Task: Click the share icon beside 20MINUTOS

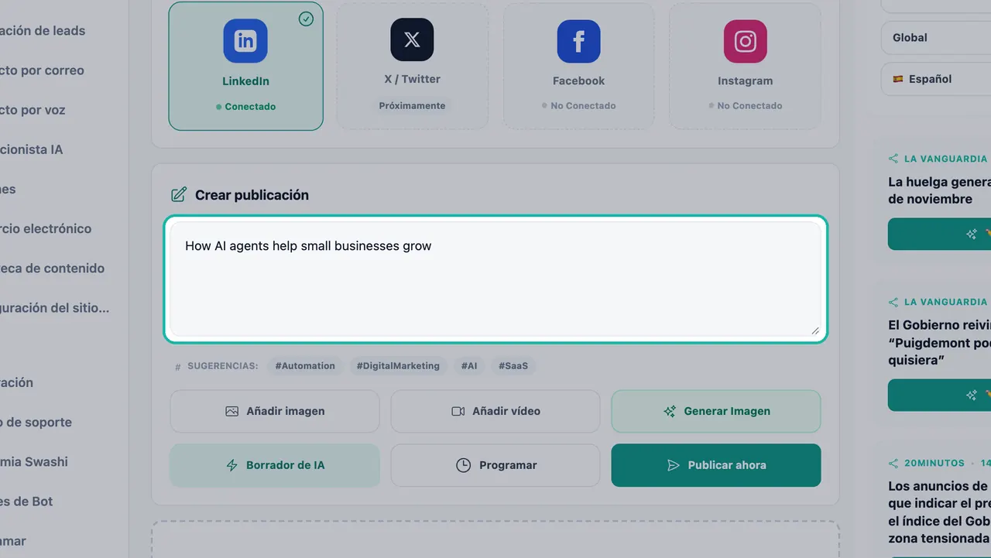Action: click(893, 463)
